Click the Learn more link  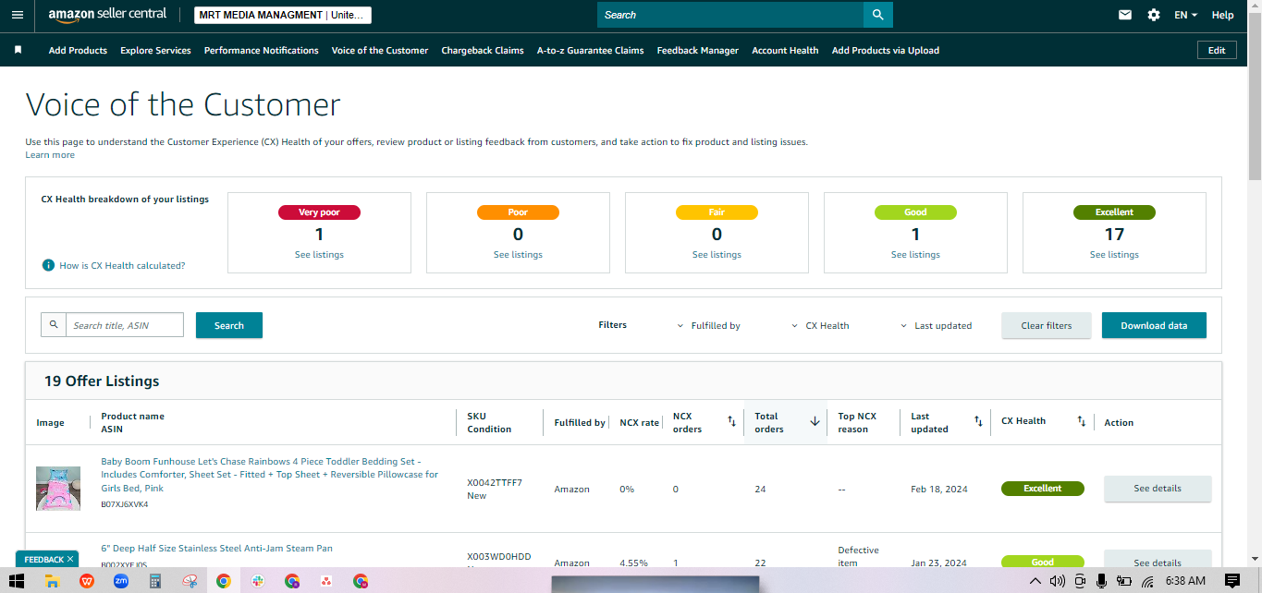[50, 154]
